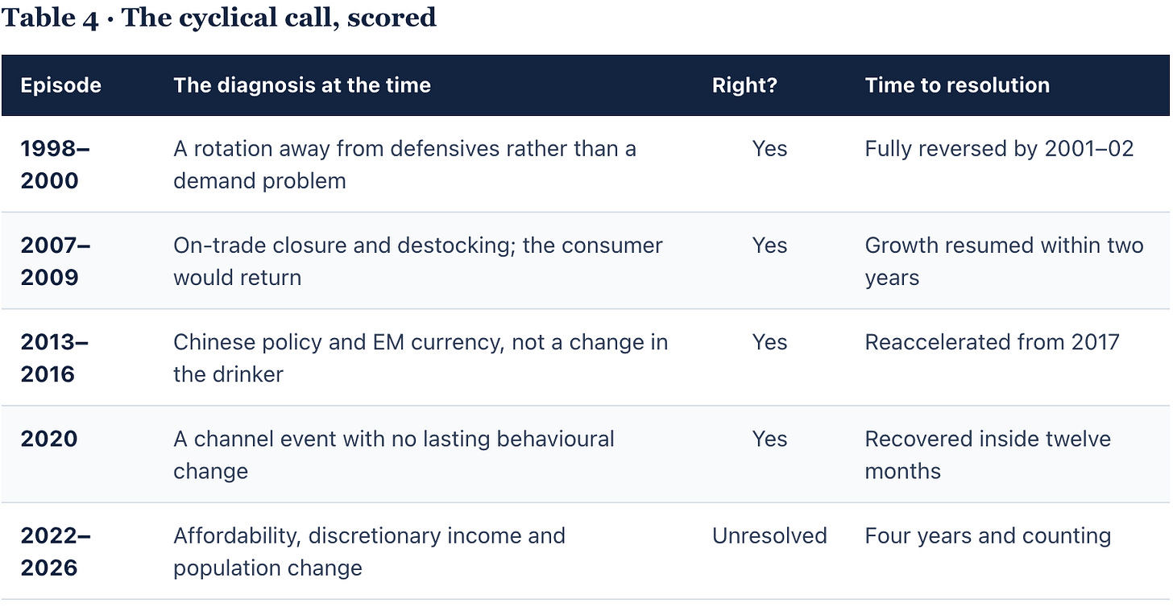Click 'Growth resumed within two years' cell
The width and height of the screenshot is (1173, 607).
click(1004, 261)
